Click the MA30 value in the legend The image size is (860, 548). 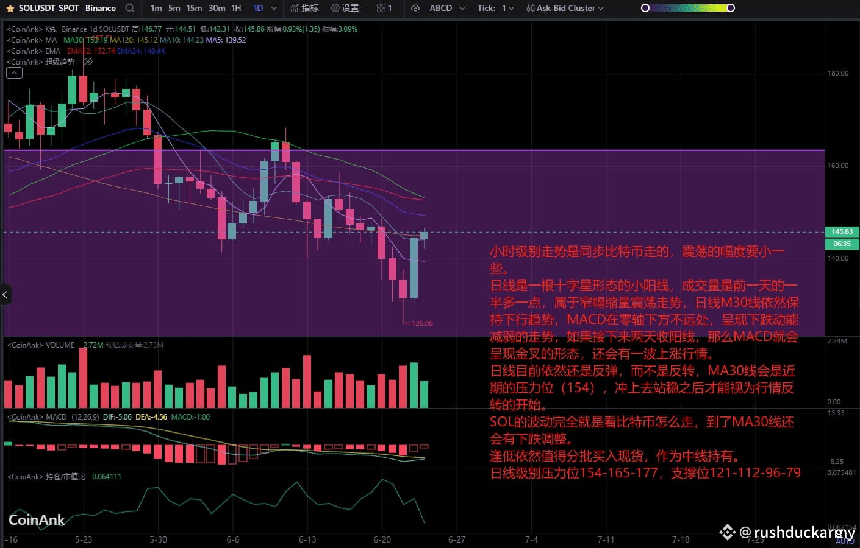[85, 40]
